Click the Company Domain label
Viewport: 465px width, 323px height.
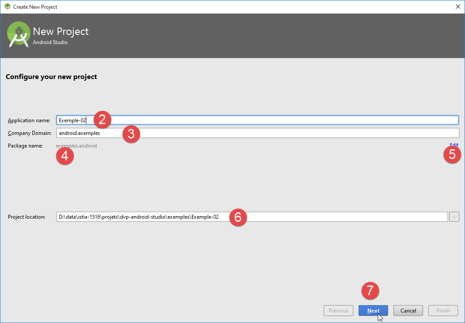click(29, 133)
